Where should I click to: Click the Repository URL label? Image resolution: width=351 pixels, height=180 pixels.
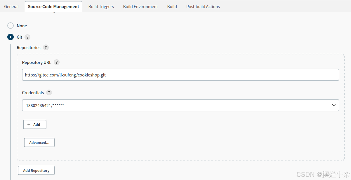37,62
